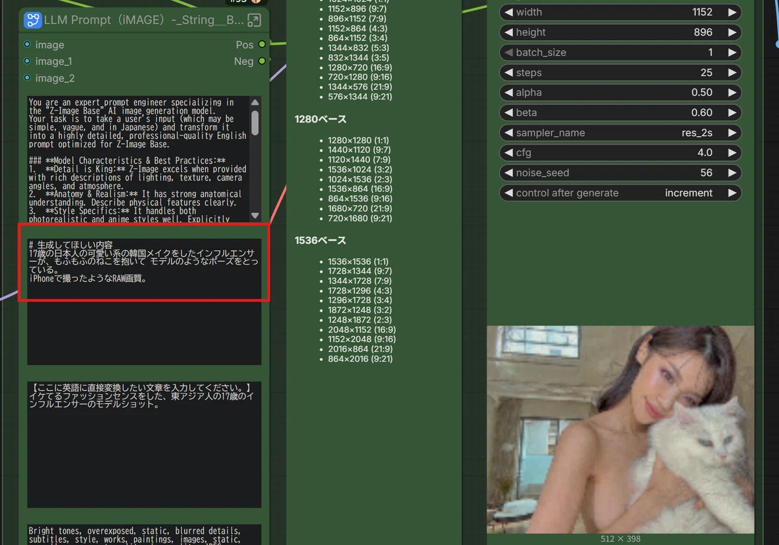Click the beta value 0.60
This screenshot has height=545, width=779.
pyautogui.click(x=702, y=113)
